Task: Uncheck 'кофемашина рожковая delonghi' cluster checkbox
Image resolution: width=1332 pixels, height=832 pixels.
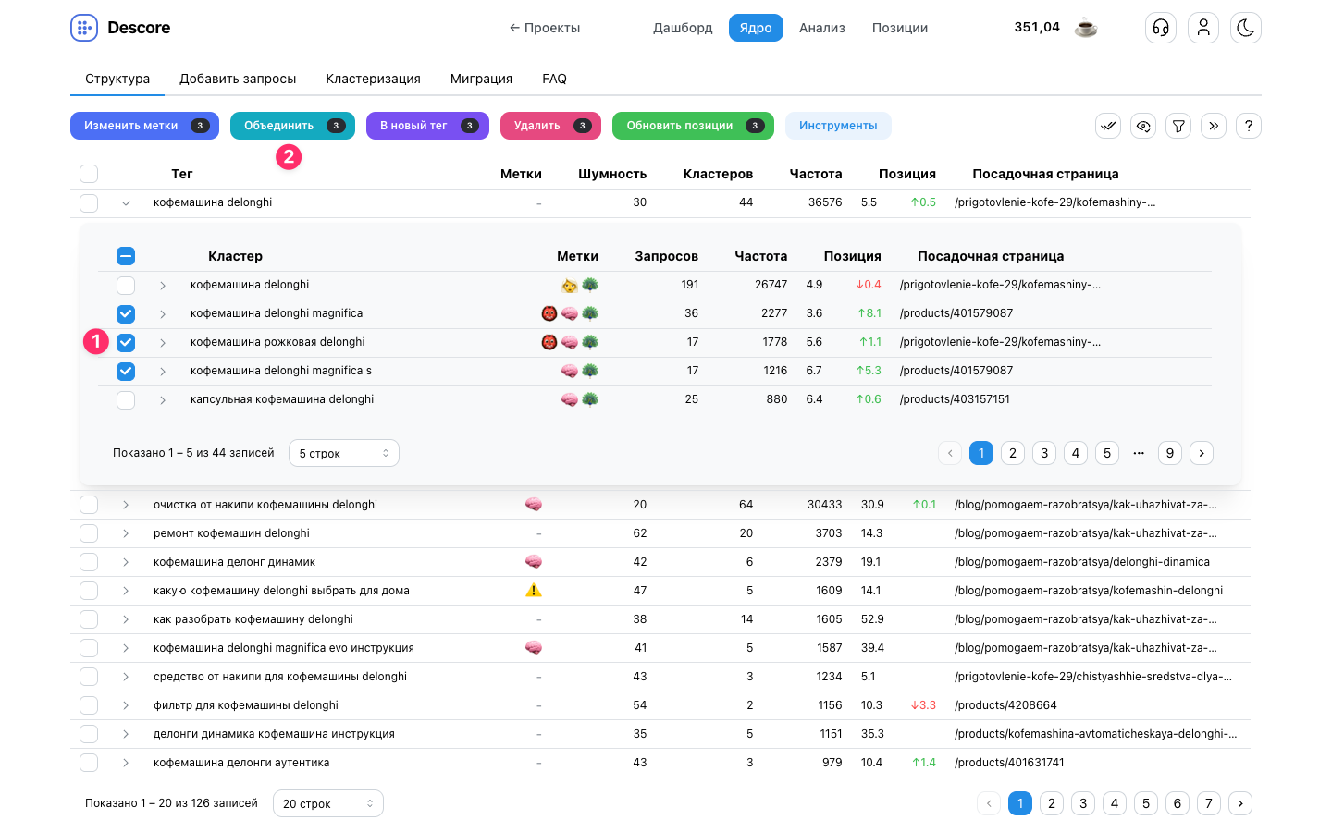Action: click(126, 342)
